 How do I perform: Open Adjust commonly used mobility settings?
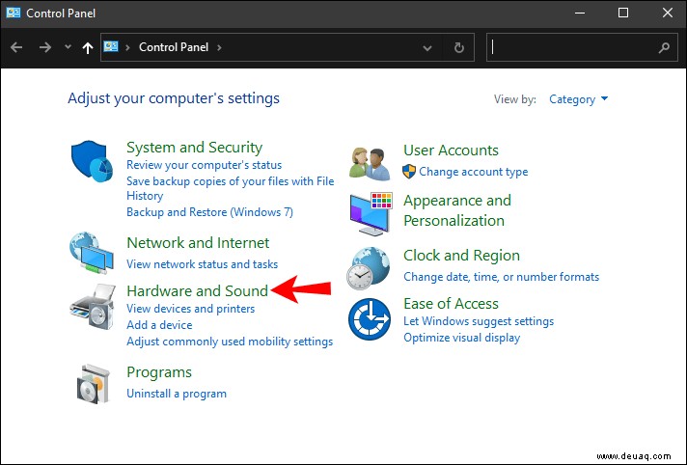click(230, 342)
